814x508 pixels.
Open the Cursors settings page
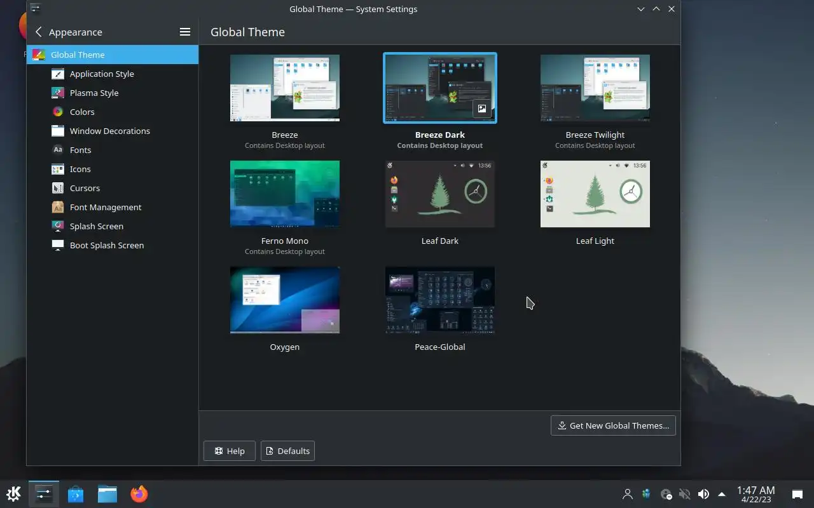tap(113, 188)
